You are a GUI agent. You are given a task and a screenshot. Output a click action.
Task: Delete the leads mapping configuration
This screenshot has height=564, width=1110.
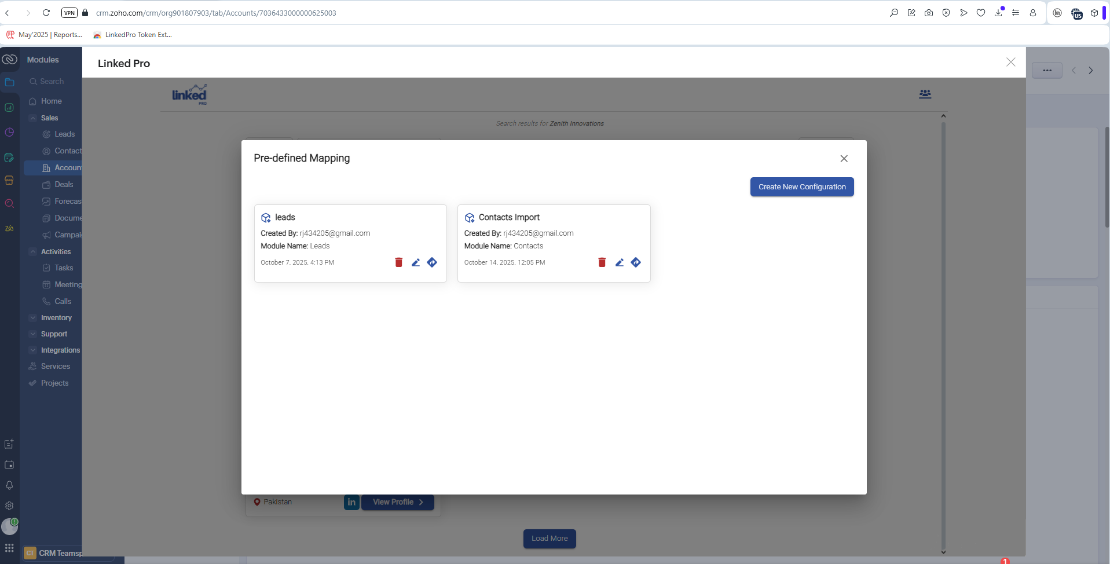tap(398, 262)
